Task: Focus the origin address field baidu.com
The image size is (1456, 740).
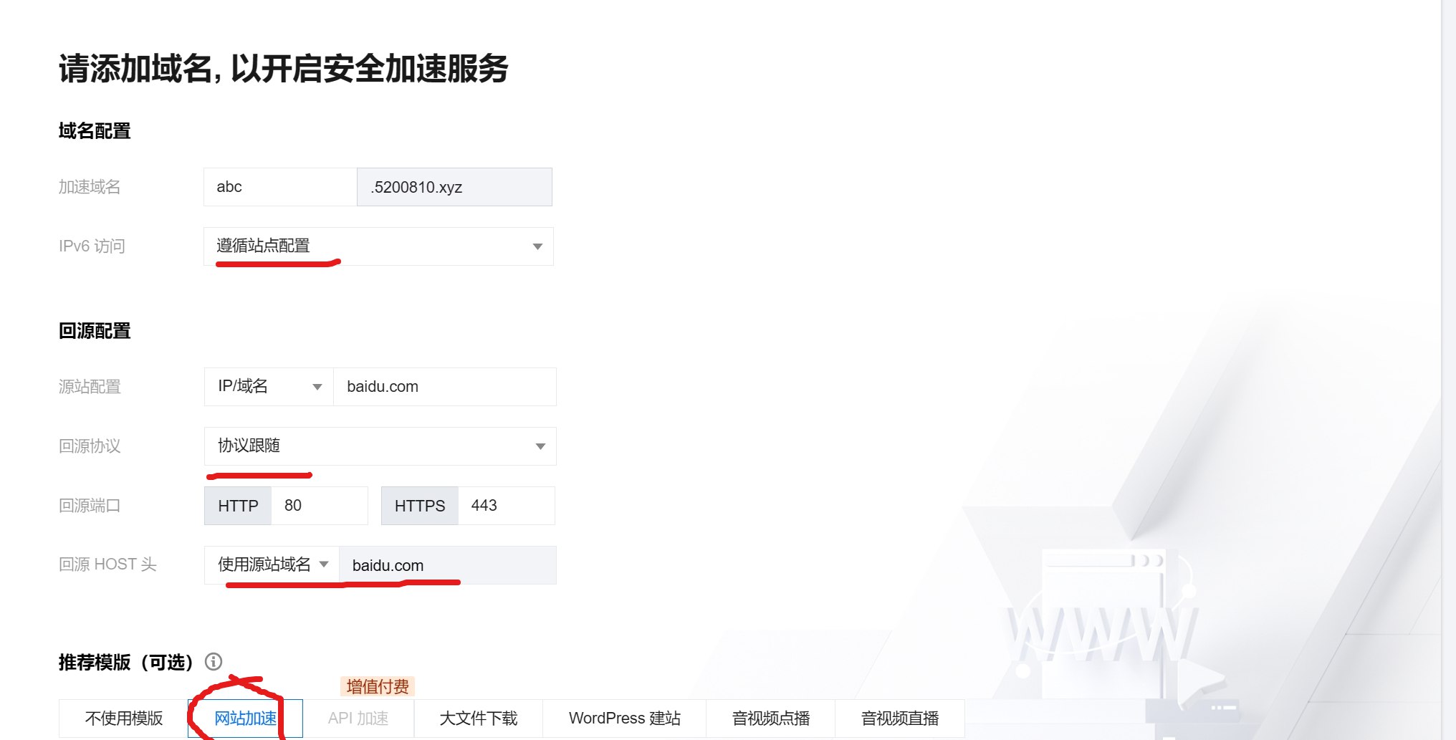Action: click(444, 387)
